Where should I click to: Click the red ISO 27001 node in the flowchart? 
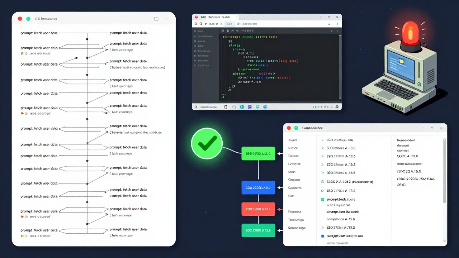258,209
